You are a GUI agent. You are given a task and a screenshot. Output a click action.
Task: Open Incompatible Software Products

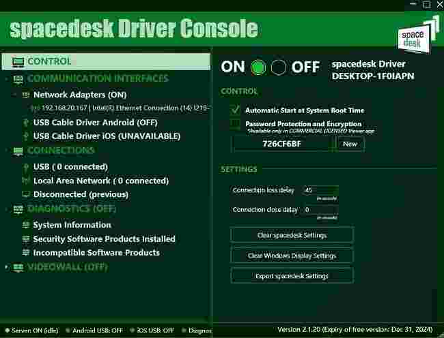click(x=96, y=252)
